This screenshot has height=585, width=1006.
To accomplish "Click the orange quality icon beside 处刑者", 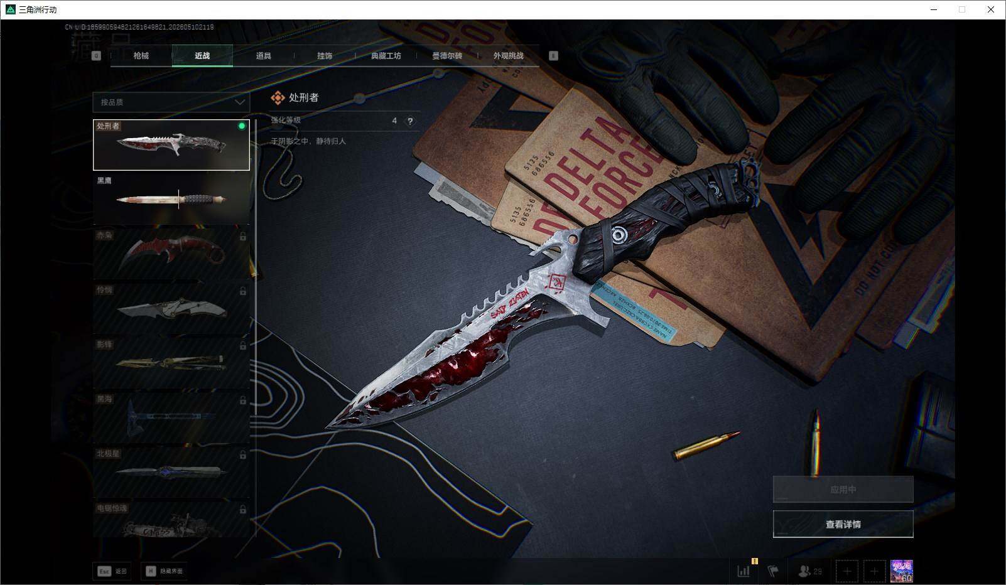I will click(278, 97).
